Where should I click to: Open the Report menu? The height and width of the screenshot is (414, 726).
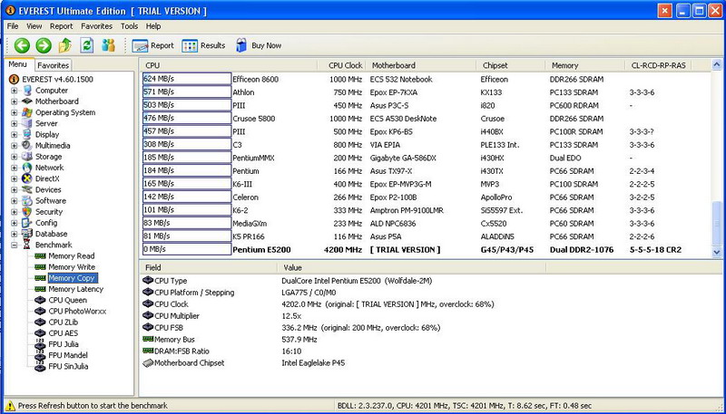pos(61,26)
